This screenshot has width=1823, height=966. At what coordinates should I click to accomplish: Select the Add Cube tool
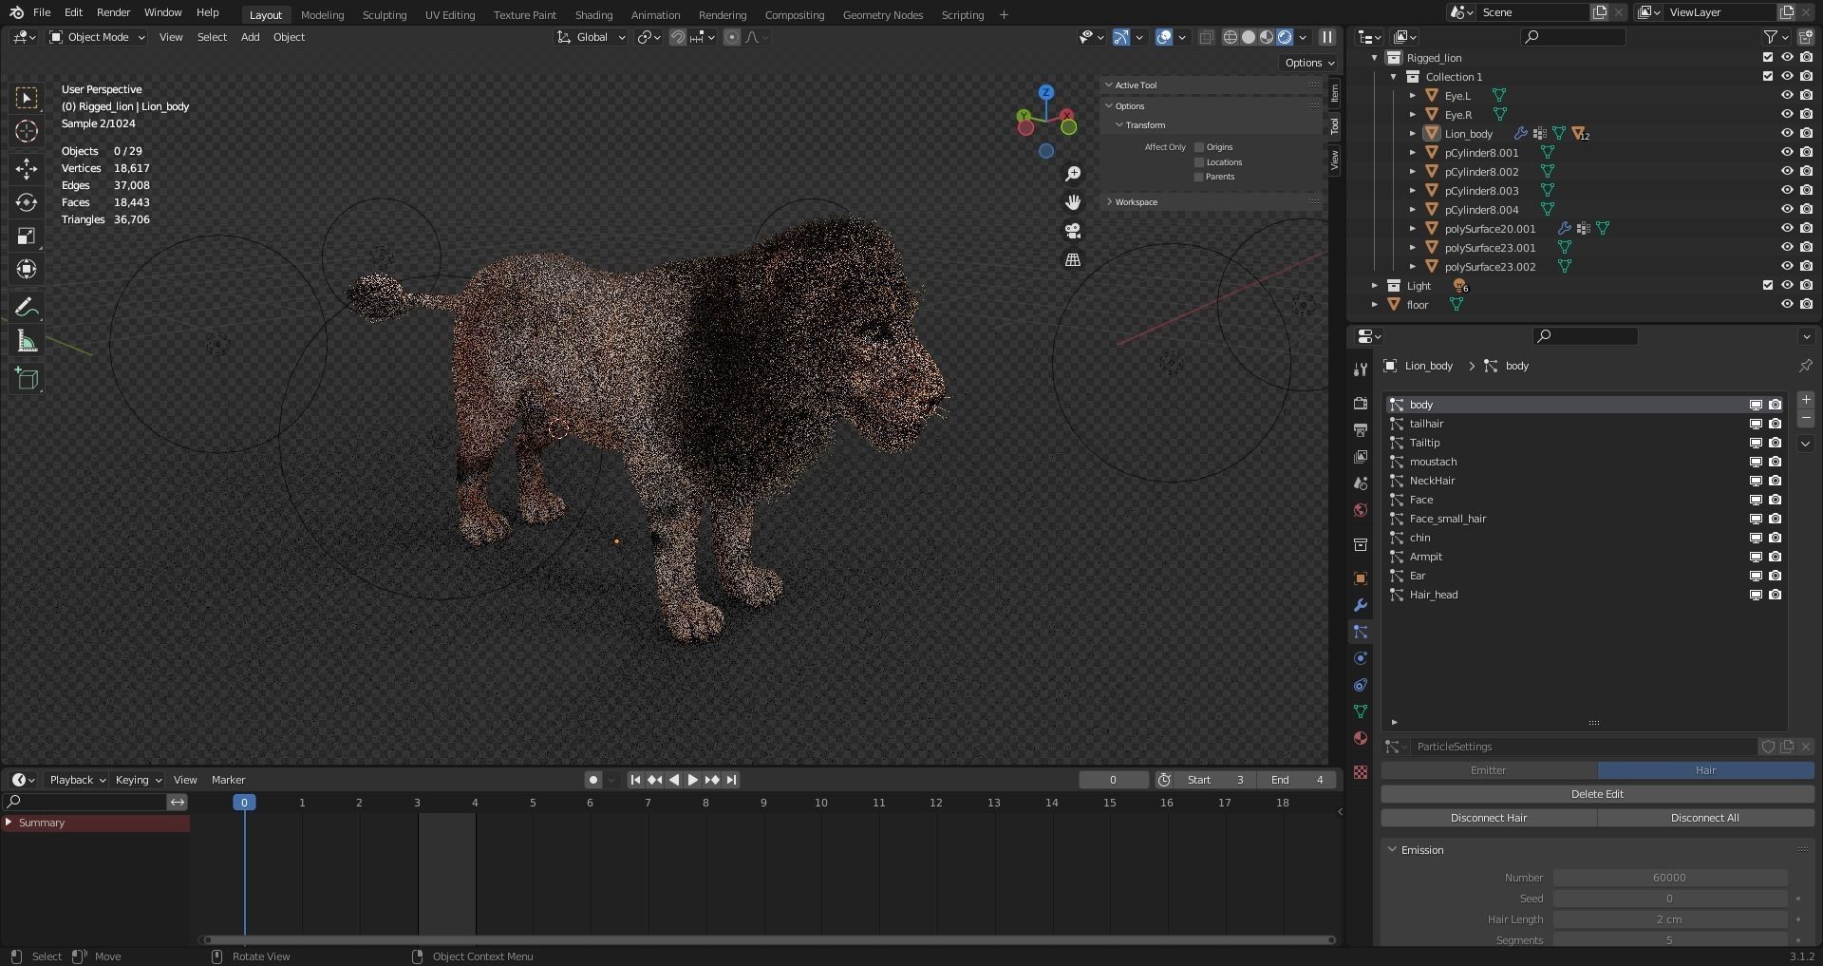point(27,379)
